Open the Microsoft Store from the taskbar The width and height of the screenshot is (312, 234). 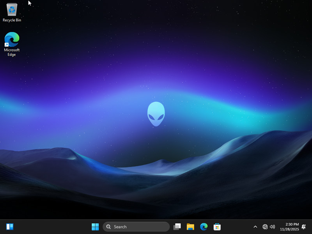[x=217, y=227]
